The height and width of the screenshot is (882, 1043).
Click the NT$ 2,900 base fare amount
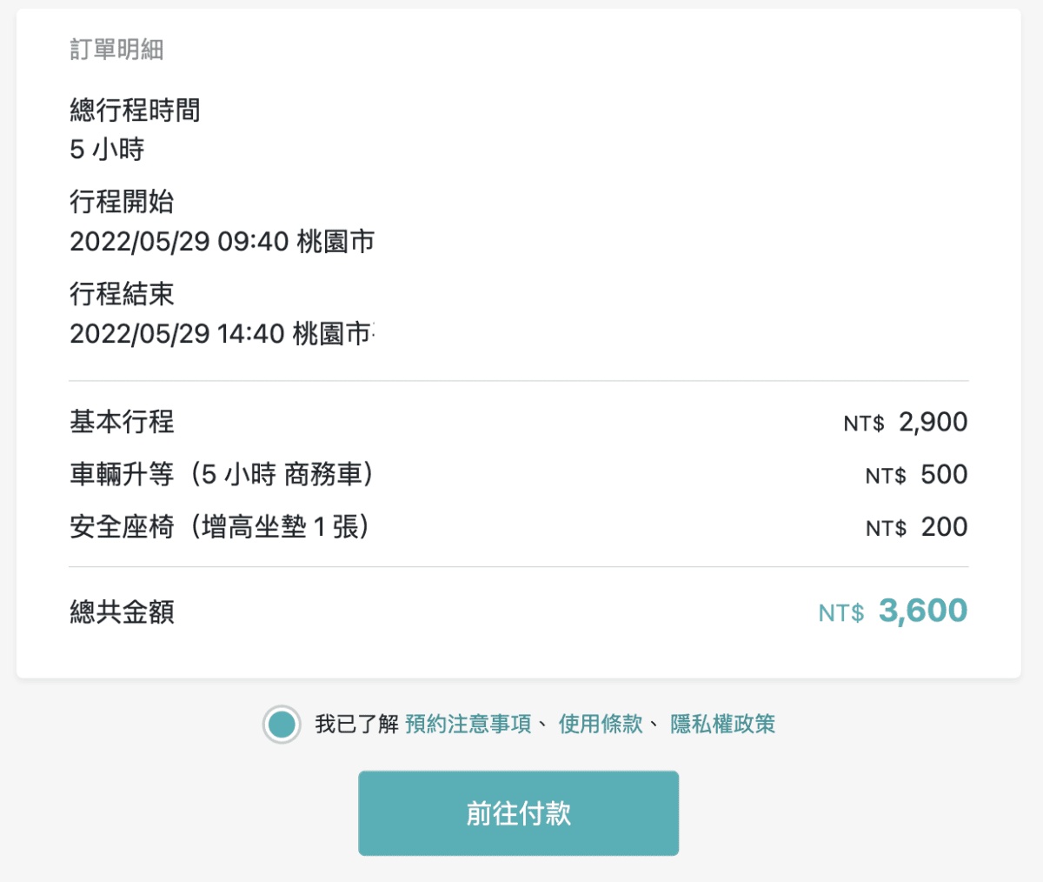[x=904, y=422]
